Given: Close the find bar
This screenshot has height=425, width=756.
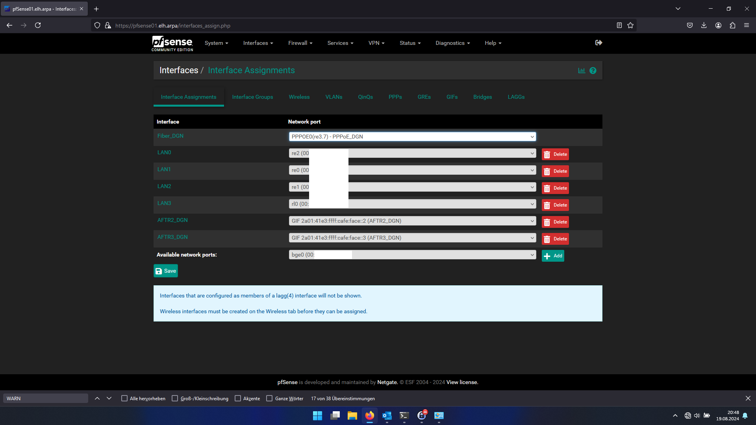Looking at the screenshot, I should pyautogui.click(x=748, y=398).
